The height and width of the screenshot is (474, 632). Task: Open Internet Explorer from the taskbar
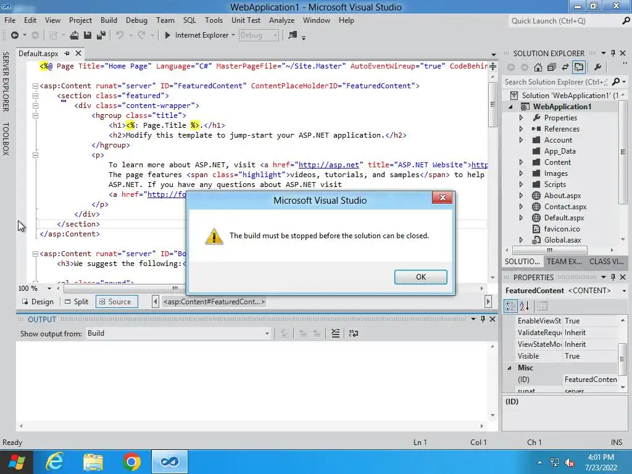[55, 462]
